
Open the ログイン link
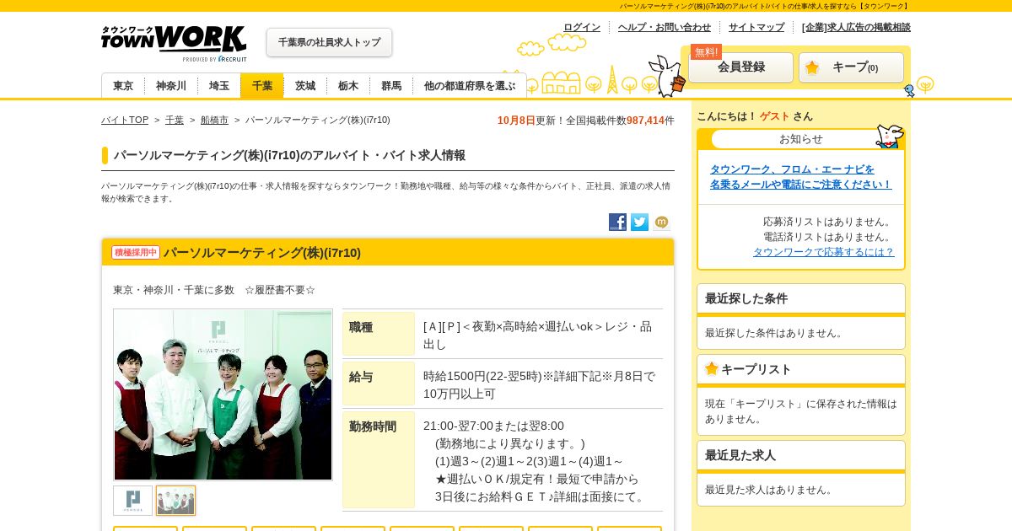(582, 27)
